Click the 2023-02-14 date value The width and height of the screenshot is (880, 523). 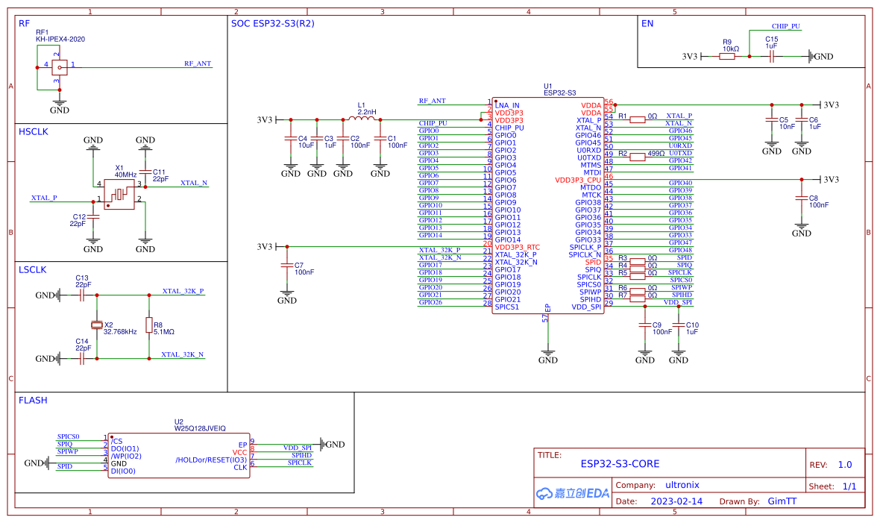pos(676,501)
